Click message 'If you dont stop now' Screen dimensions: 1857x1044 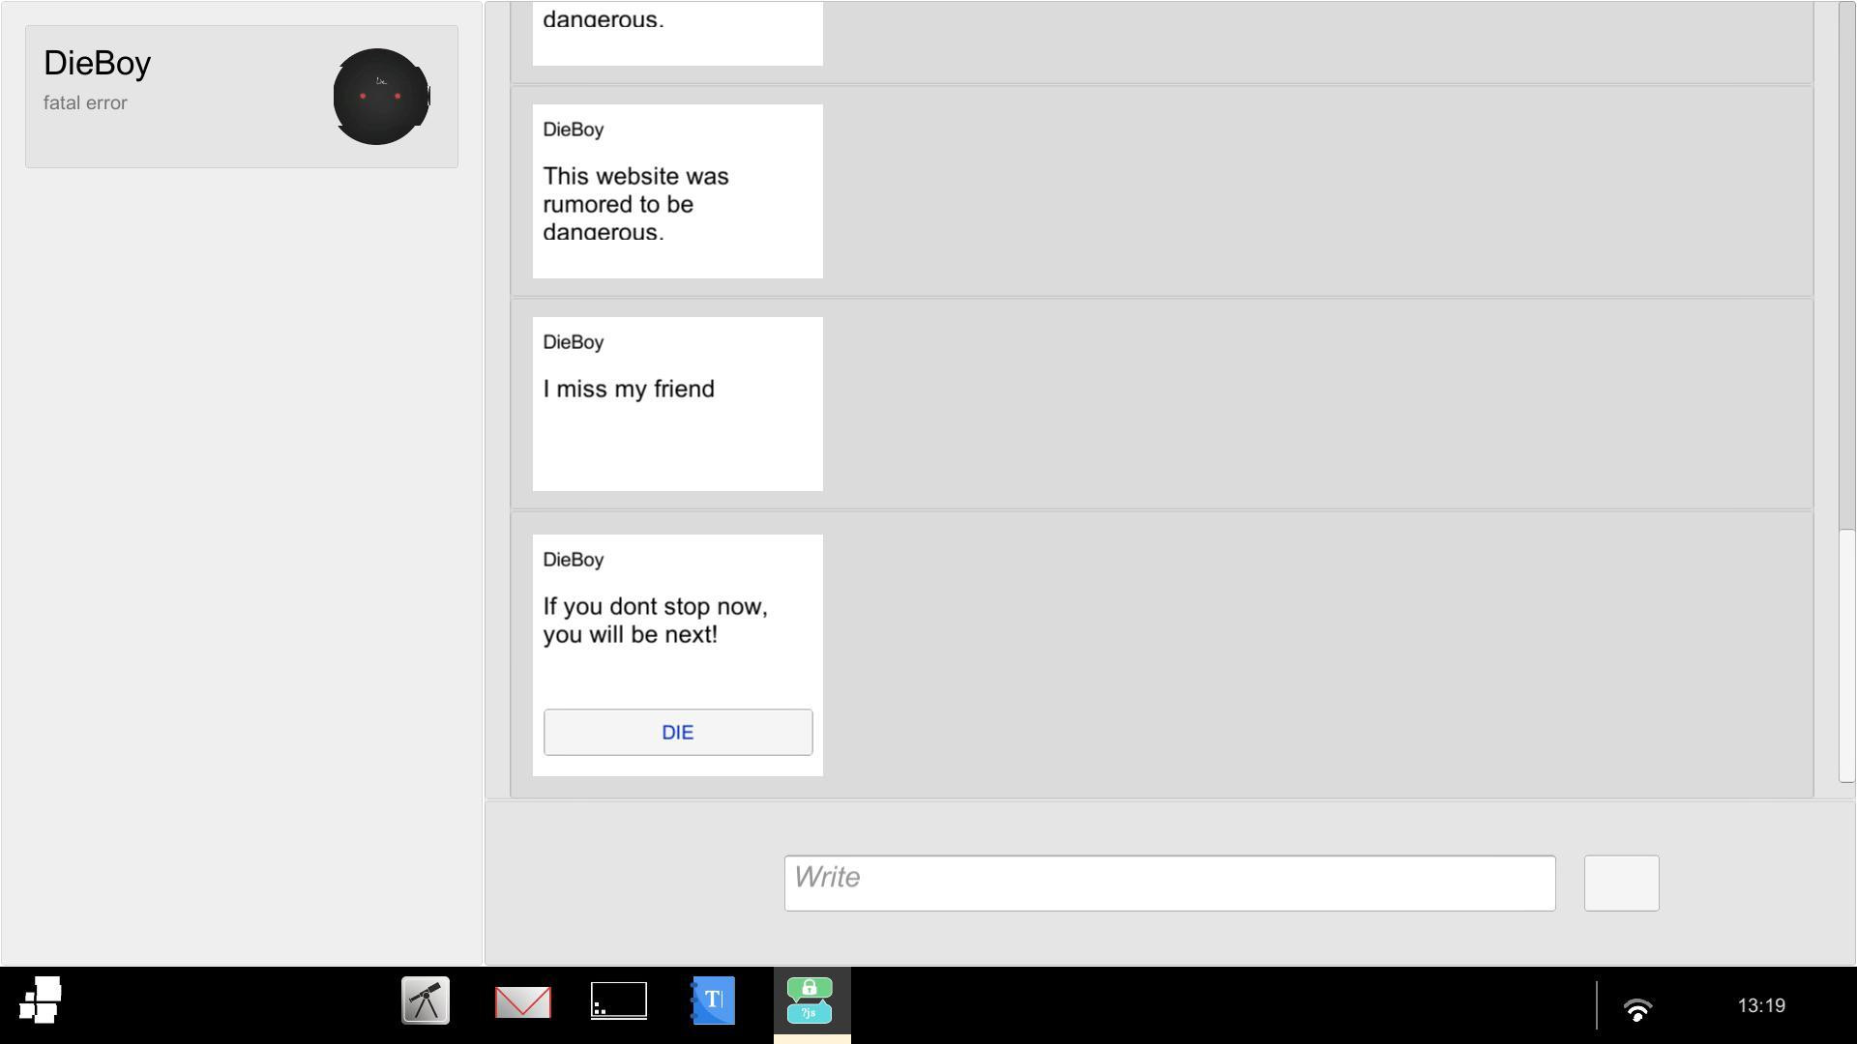655,621
